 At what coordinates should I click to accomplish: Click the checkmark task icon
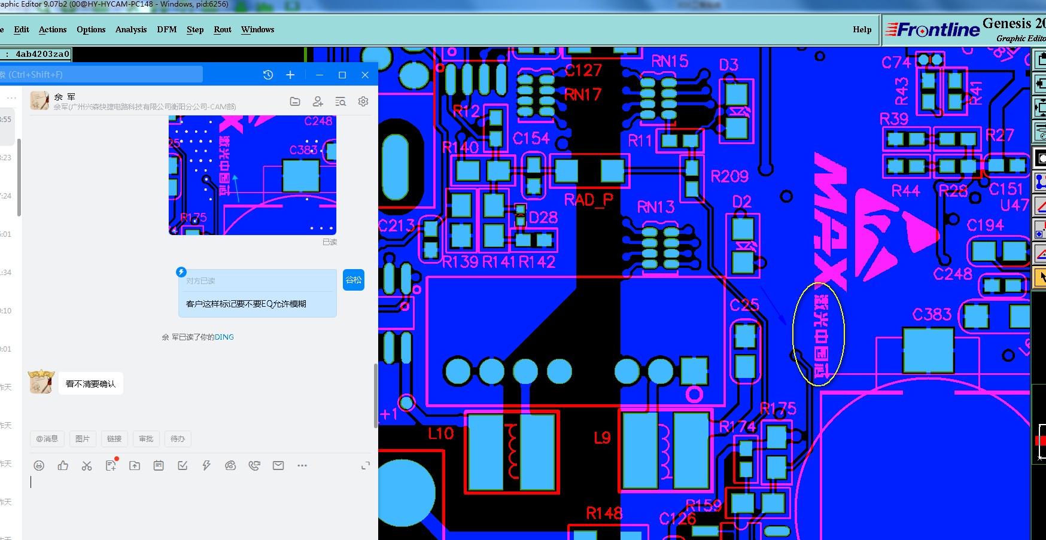[183, 465]
